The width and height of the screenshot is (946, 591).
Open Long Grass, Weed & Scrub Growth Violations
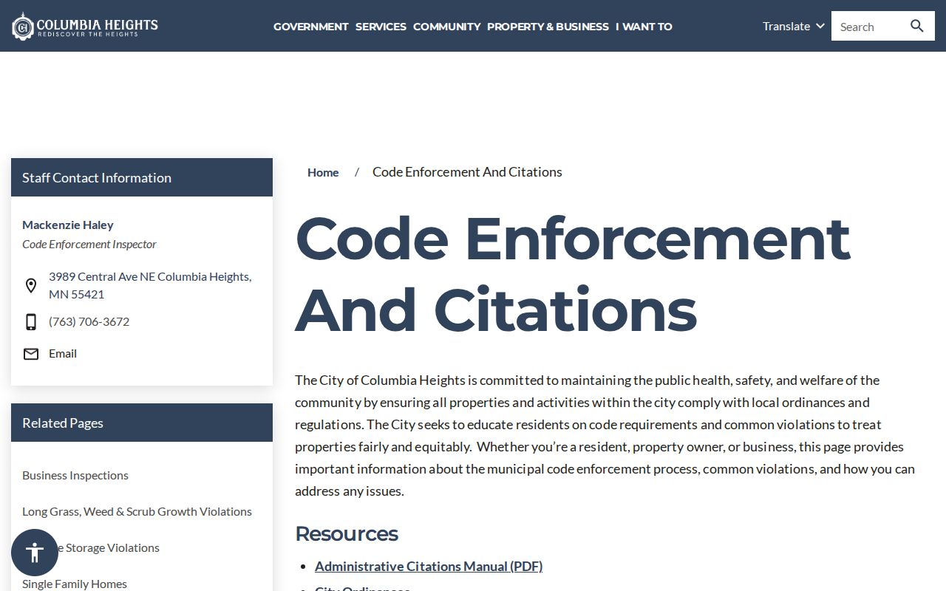tap(137, 512)
